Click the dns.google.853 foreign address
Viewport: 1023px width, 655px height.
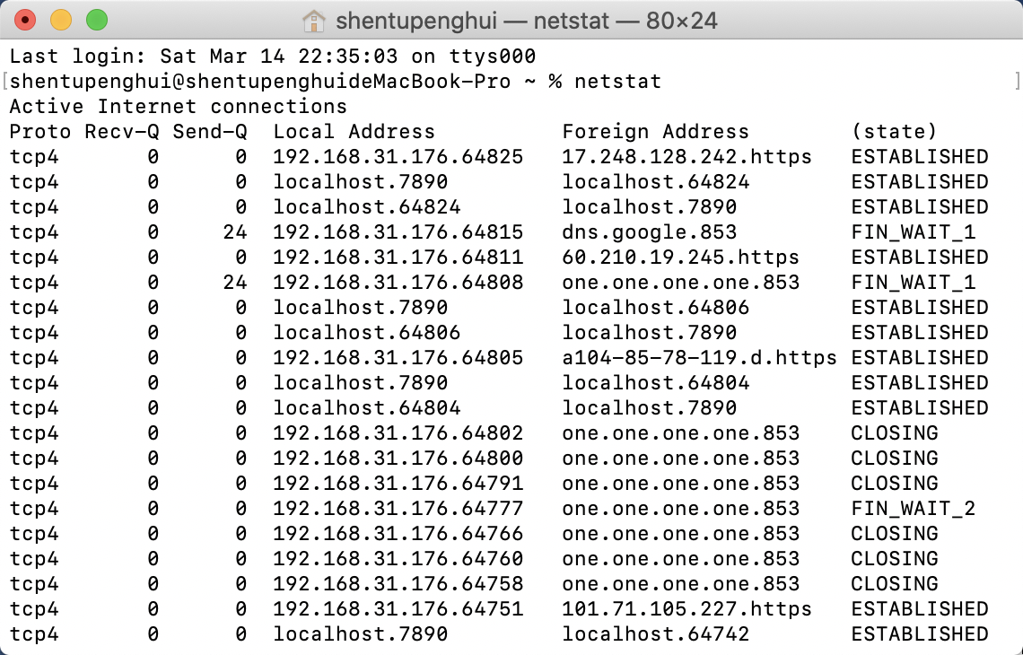pos(649,232)
